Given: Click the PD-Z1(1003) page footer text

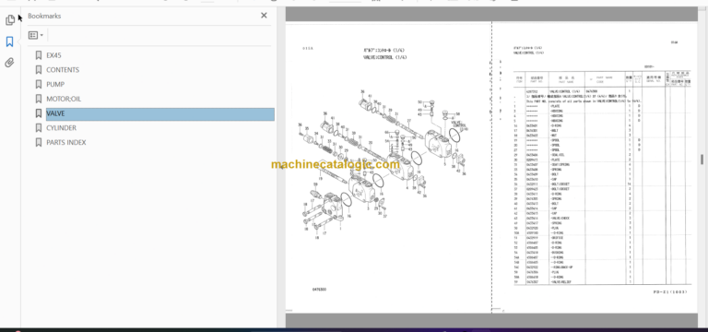Looking at the screenshot, I should coord(670,292).
